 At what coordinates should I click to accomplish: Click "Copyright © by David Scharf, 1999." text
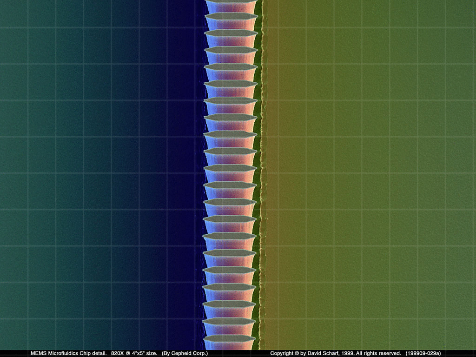pyautogui.click(x=312, y=353)
